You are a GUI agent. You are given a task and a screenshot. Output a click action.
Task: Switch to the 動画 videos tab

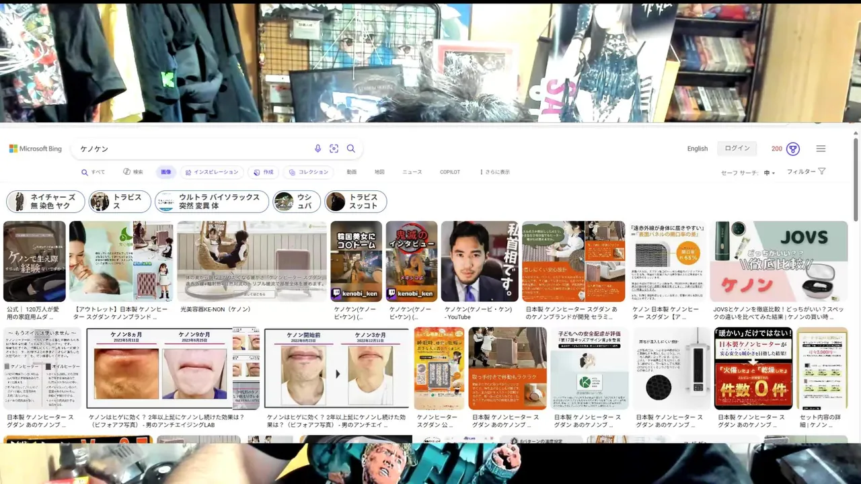[352, 172]
